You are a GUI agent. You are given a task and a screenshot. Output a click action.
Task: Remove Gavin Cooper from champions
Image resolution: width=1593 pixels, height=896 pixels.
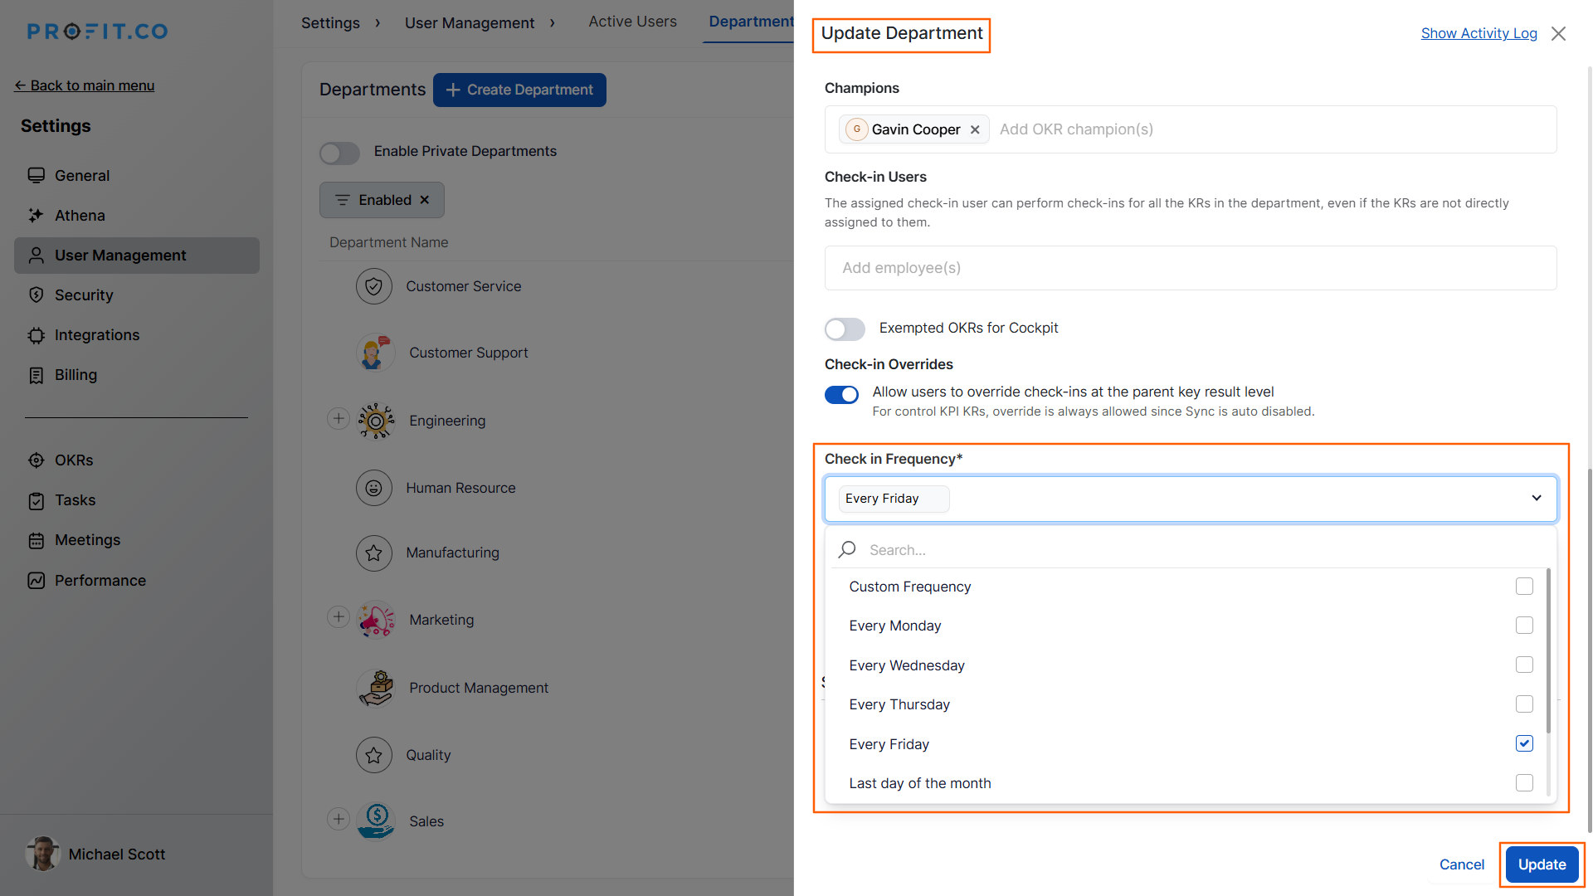pyautogui.click(x=975, y=129)
